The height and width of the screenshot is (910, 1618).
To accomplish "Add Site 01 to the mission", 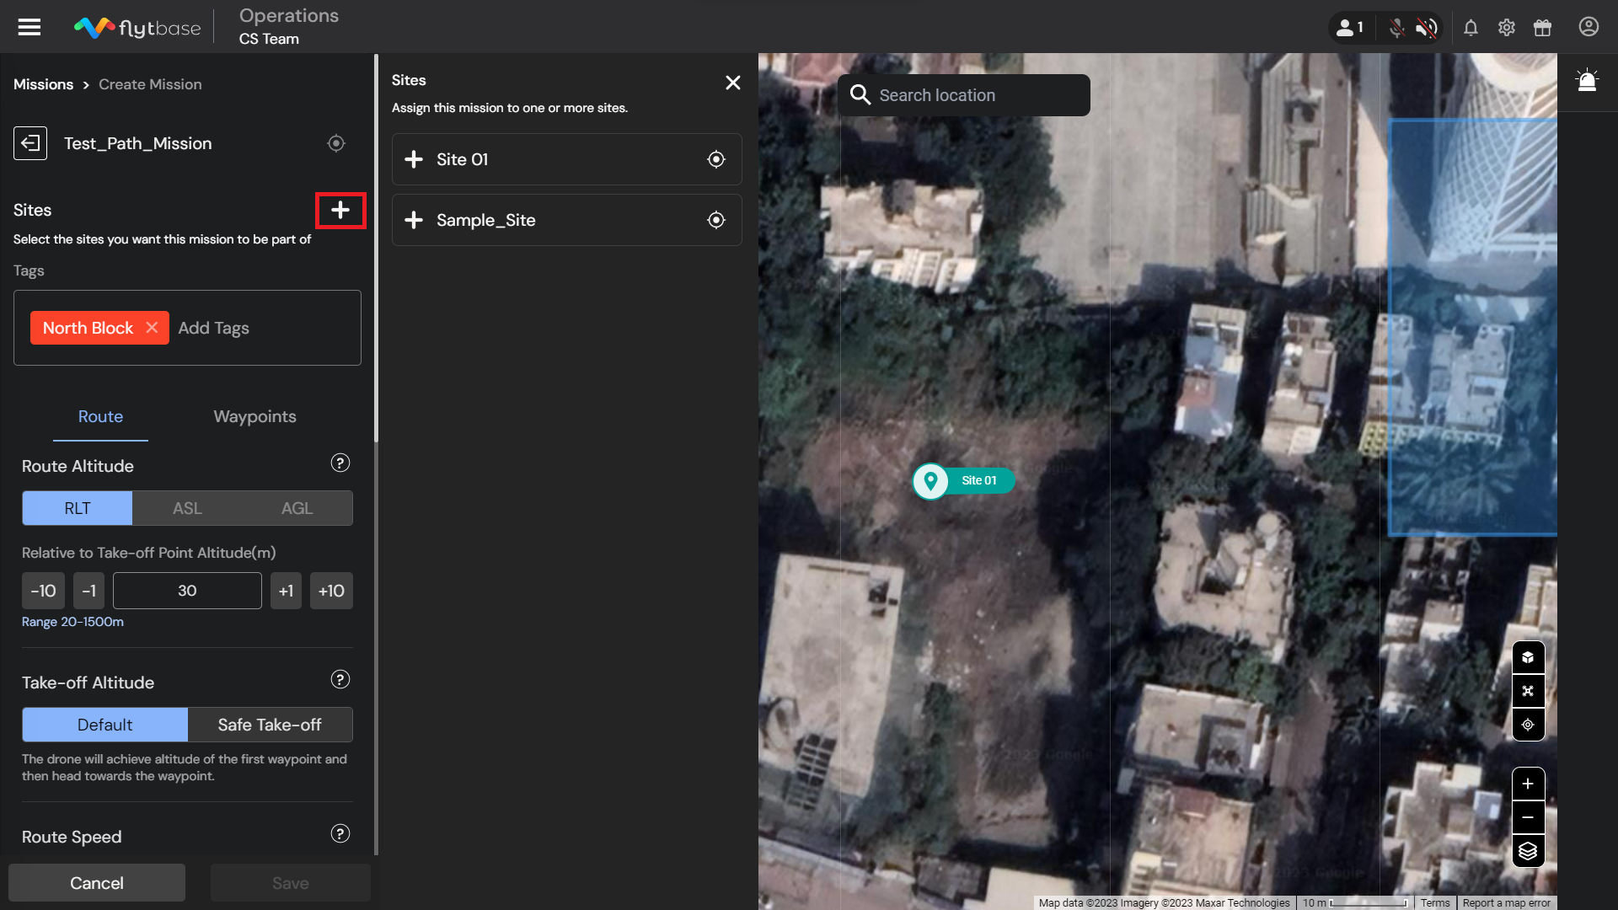I will pyautogui.click(x=414, y=159).
